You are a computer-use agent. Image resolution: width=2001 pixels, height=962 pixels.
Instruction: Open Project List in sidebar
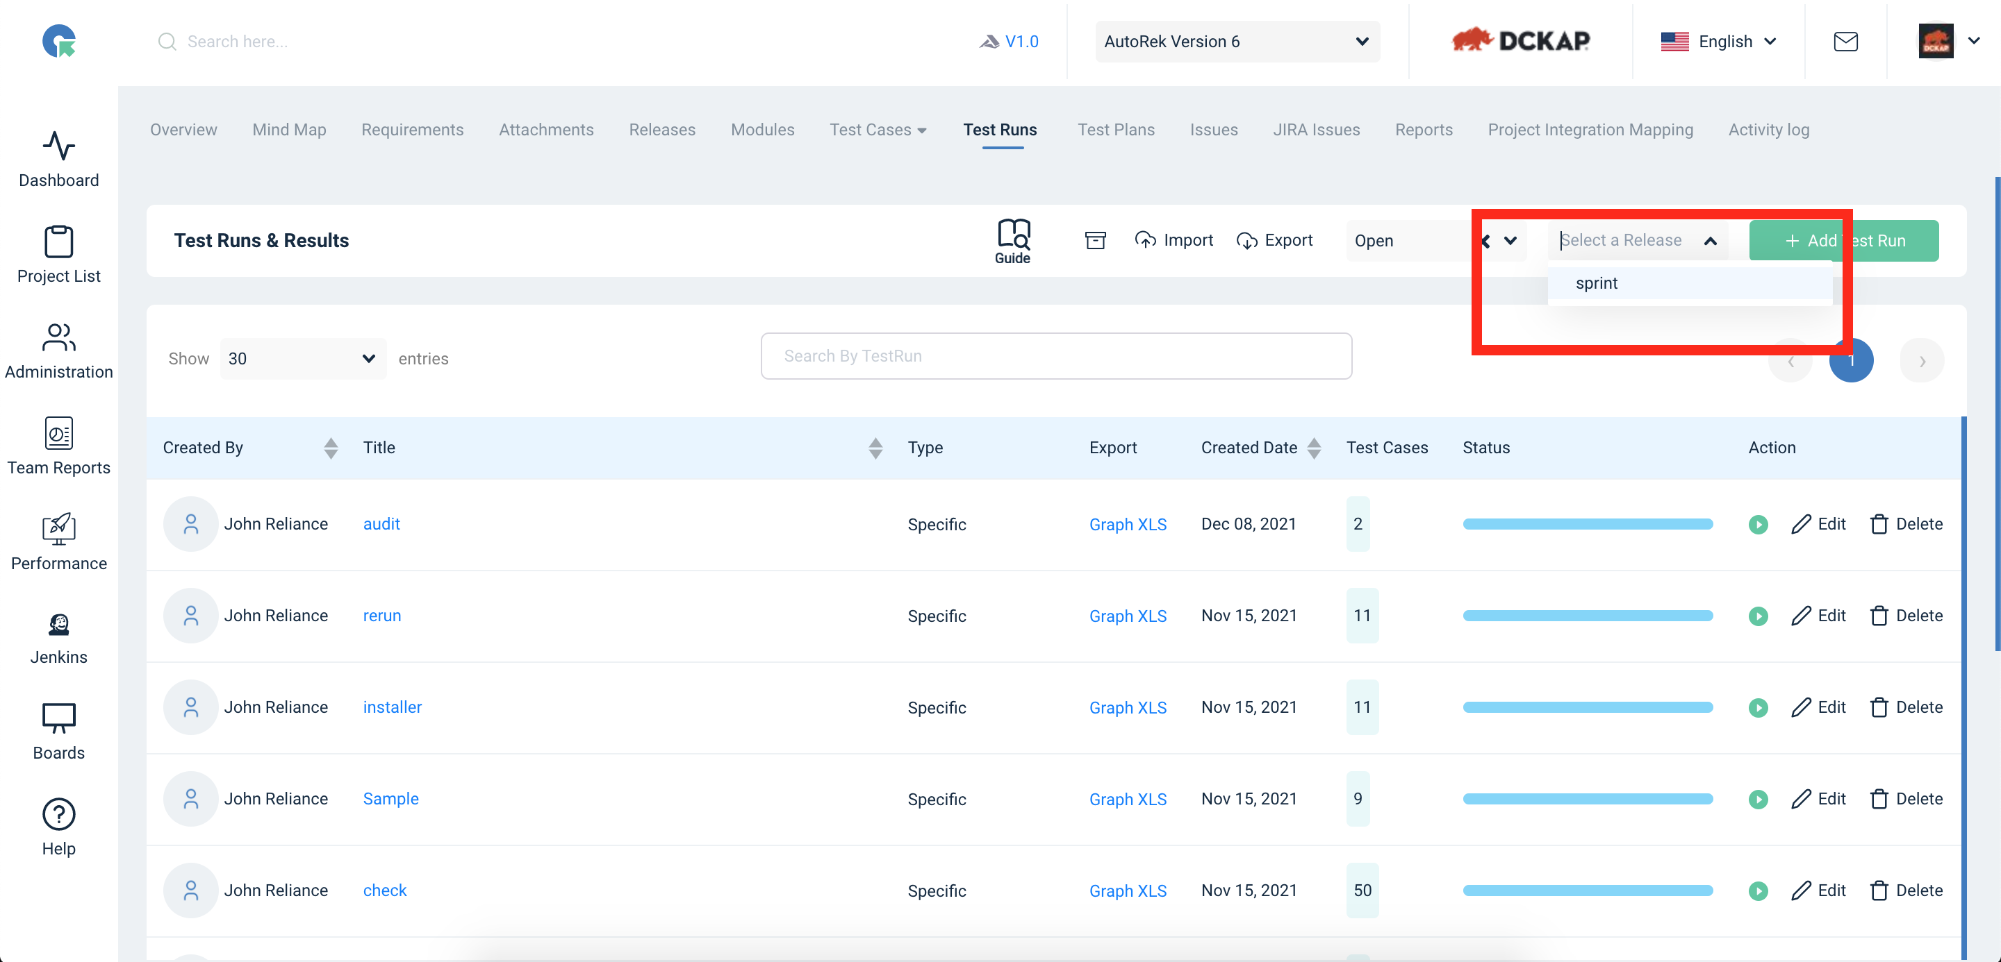[58, 255]
